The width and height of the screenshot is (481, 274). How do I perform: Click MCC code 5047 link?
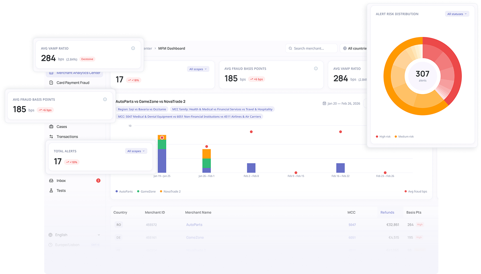[x=352, y=225]
